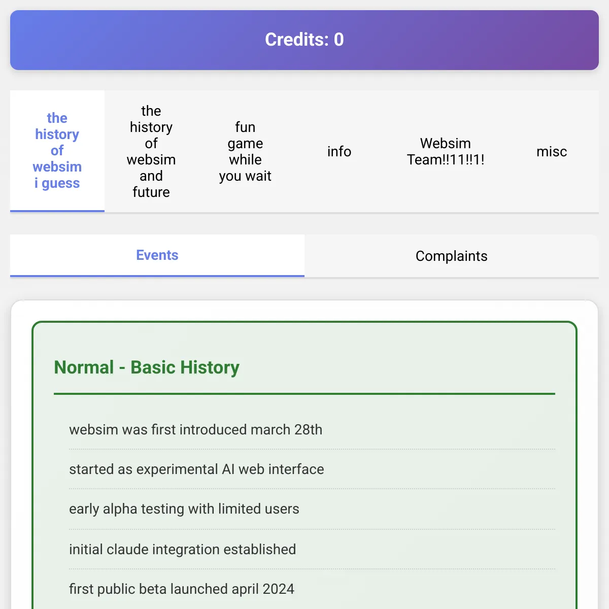Screen dimensions: 609x609
Task: Click the dotted separator below the claude integration entry
Action: (x=312, y=569)
